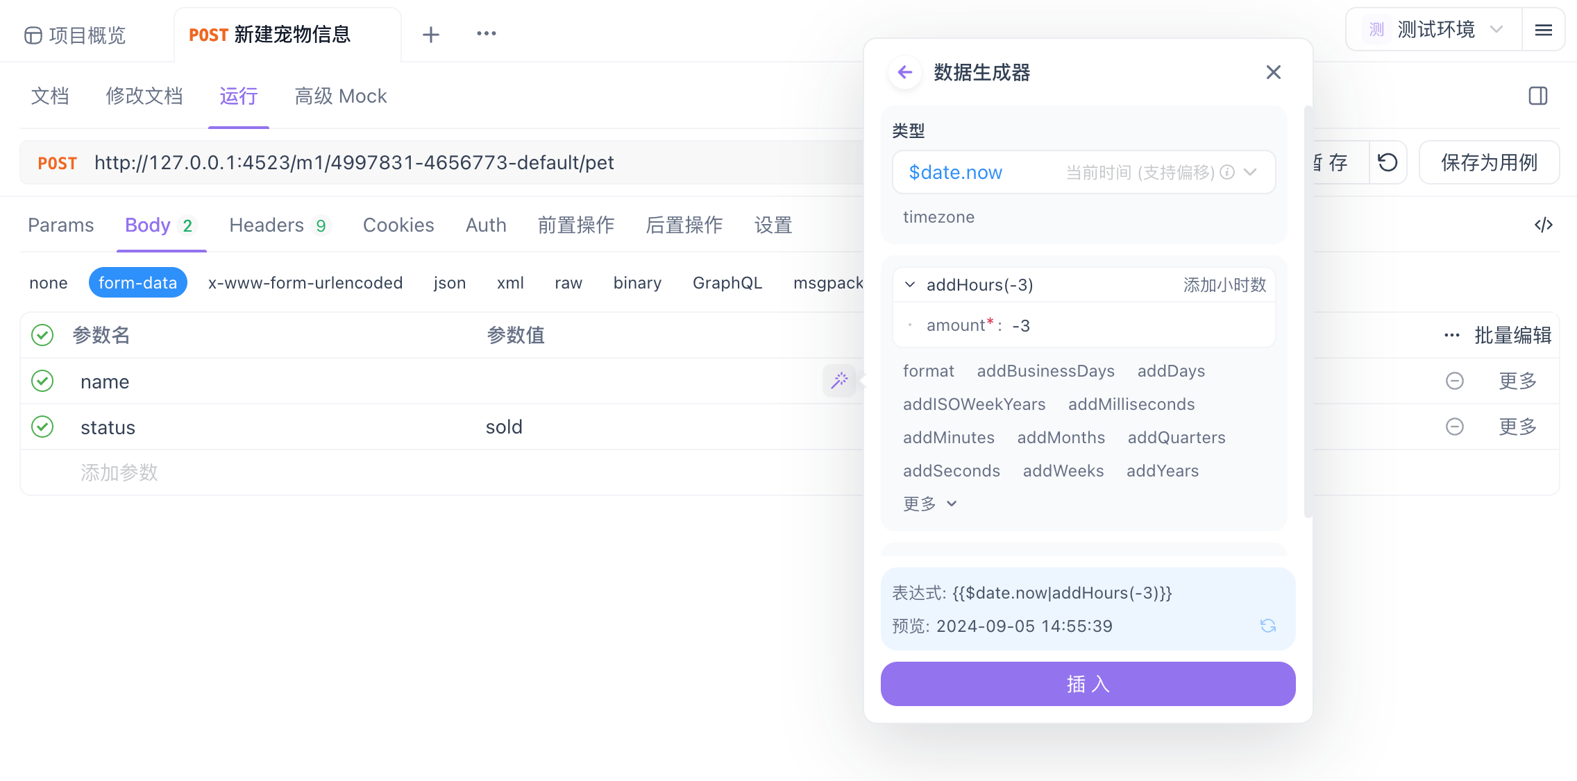Open the $date.now type dropdown
Viewport: 1577px width, 781px height.
(1249, 172)
